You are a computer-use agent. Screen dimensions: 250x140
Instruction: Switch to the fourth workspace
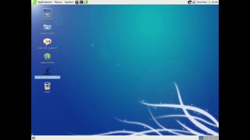(x=216, y=138)
